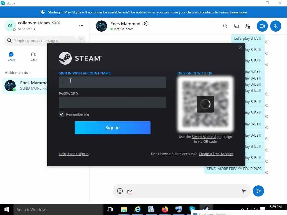Open the Skype dial pad icon

(81, 41)
